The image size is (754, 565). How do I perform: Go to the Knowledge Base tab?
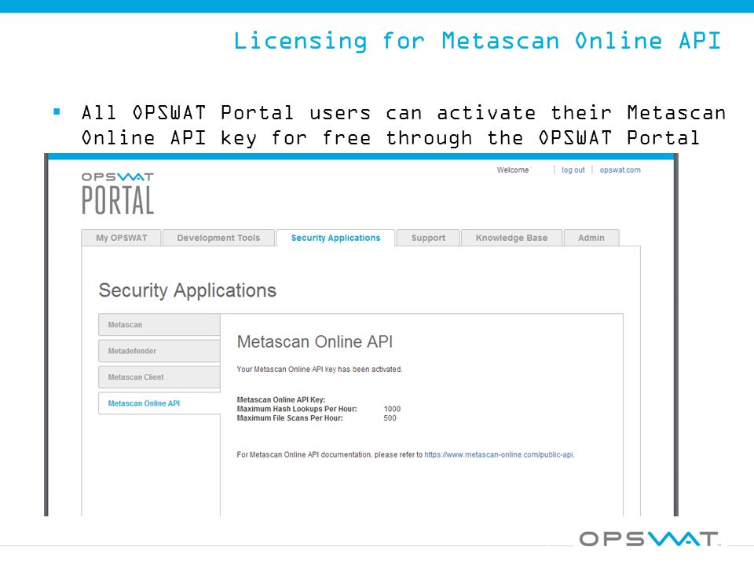point(511,238)
